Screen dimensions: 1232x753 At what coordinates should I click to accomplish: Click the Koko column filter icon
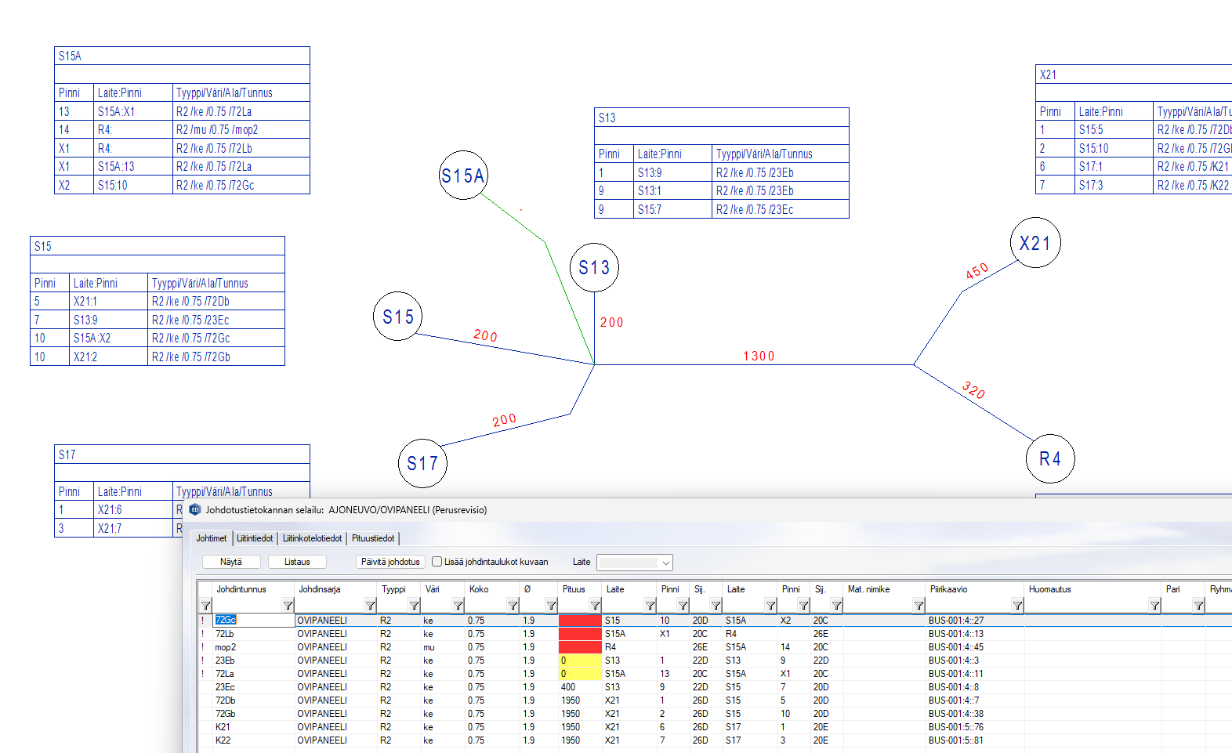tap(513, 606)
